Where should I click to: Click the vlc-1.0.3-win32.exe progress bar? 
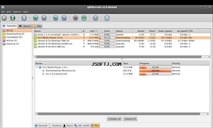[x=155, y=74]
